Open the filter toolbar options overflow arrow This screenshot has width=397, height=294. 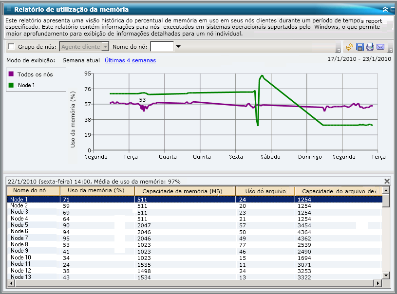338,50
